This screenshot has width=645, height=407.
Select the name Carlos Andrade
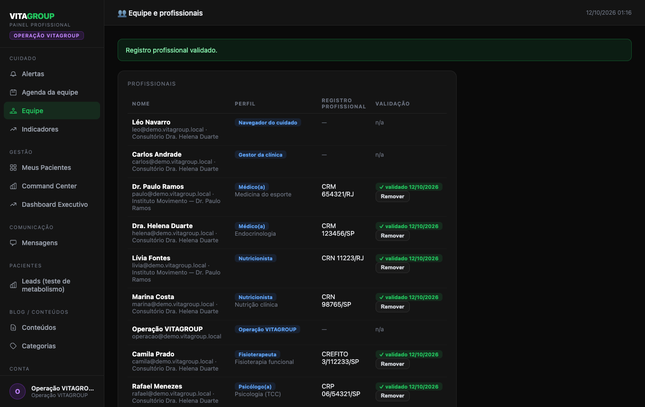click(x=157, y=154)
